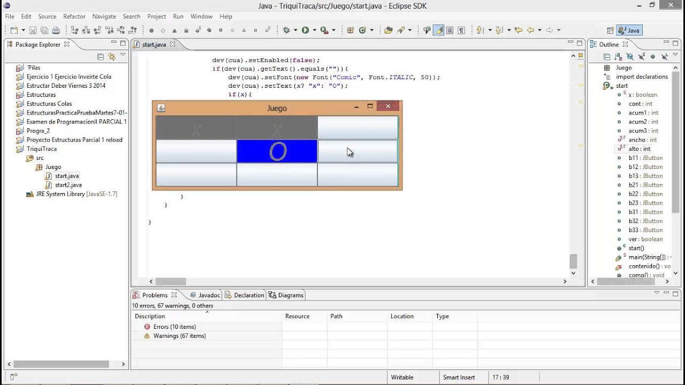The height and width of the screenshot is (385, 685).
Task: Click the Debug bug icon
Action: pyautogui.click(x=286, y=30)
